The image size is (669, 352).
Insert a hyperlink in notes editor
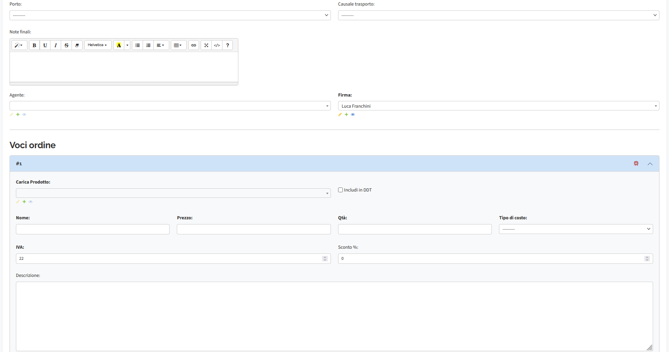point(193,45)
